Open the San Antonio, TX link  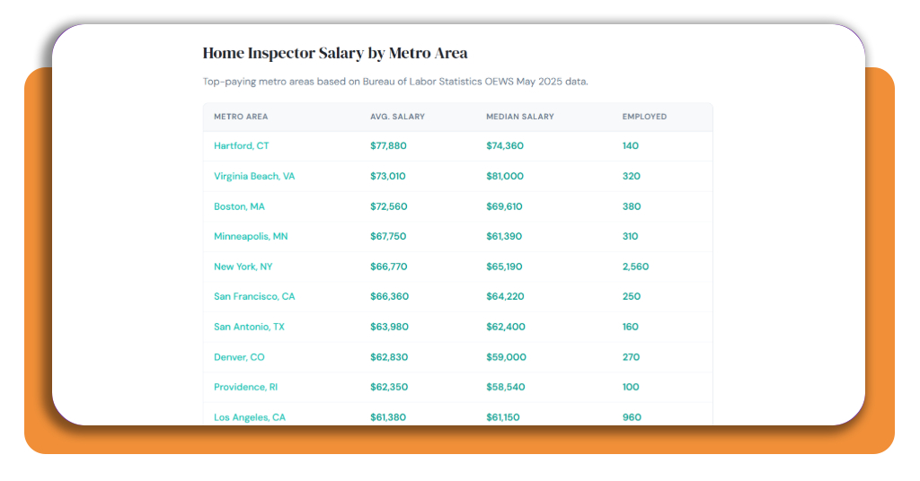(249, 327)
